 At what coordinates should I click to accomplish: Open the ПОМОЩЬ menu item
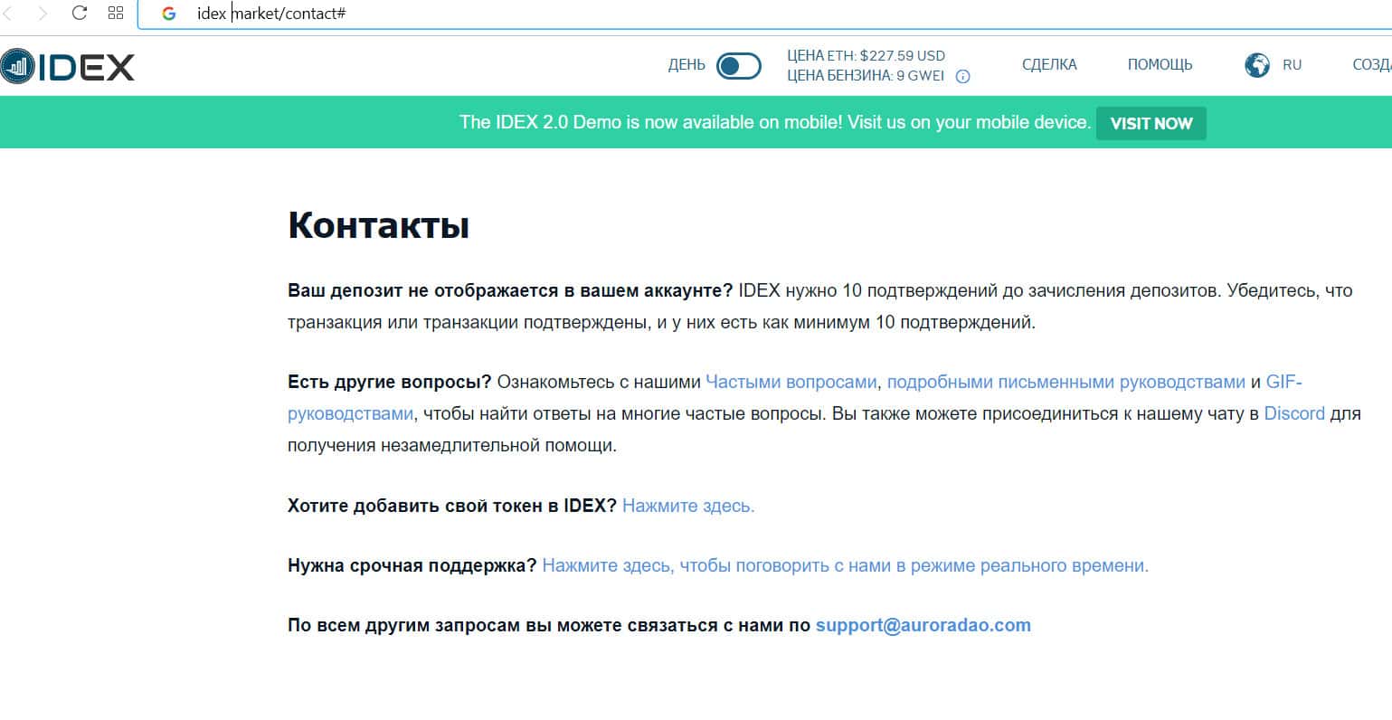pos(1160,65)
